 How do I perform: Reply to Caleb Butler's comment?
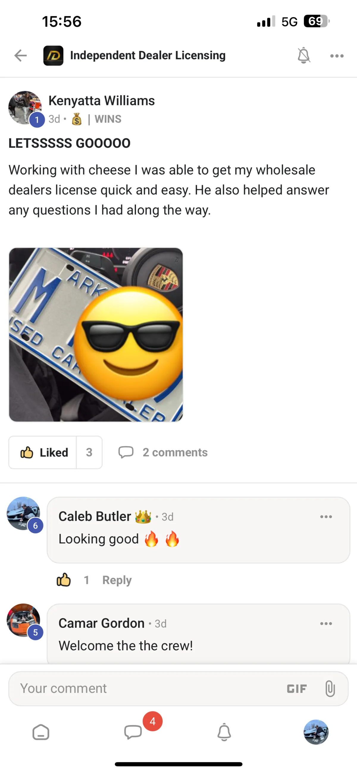(x=117, y=580)
